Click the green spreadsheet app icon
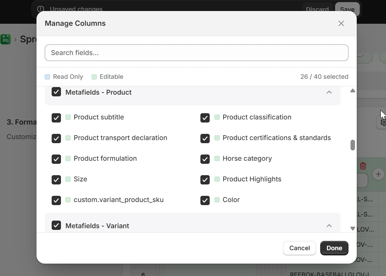This screenshot has height=276, width=386. 6,39
